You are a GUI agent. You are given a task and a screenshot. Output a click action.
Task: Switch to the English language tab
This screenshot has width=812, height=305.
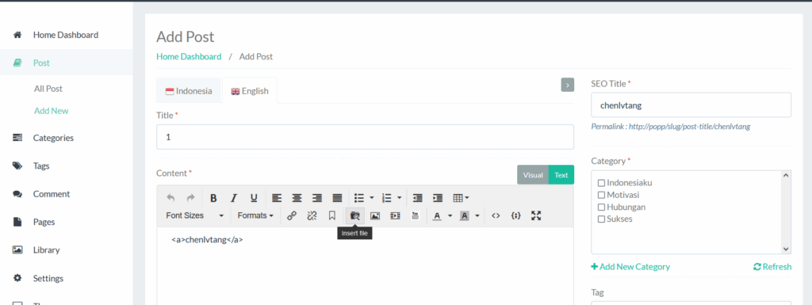pos(250,91)
